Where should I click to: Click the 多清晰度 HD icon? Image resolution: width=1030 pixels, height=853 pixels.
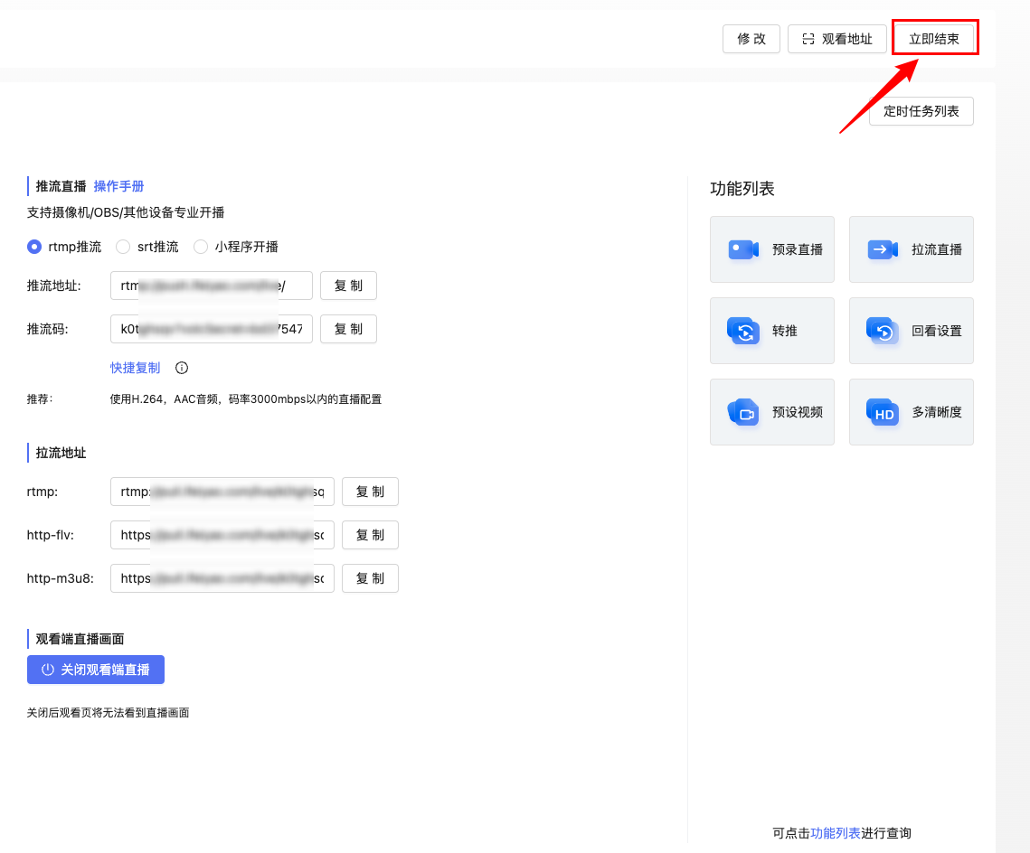pyautogui.click(x=883, y=412)
